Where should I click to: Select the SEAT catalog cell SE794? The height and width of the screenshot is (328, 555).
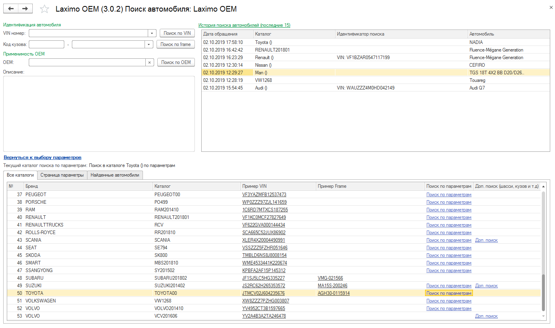(197, 248)
